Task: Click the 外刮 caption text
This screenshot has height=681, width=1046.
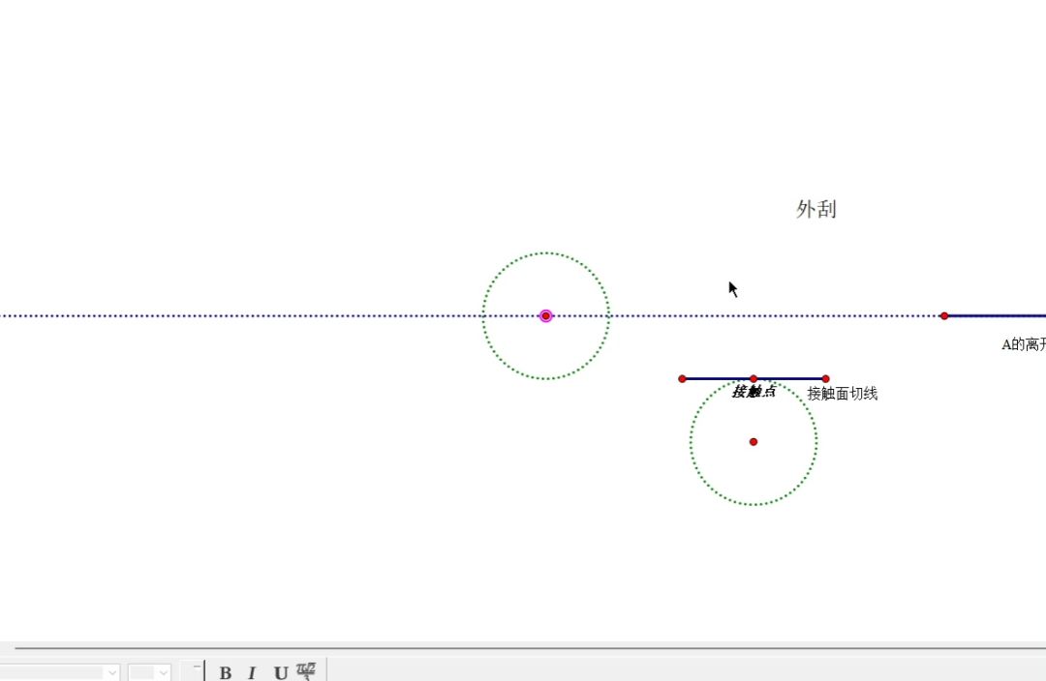Action: tap(816, 209)
